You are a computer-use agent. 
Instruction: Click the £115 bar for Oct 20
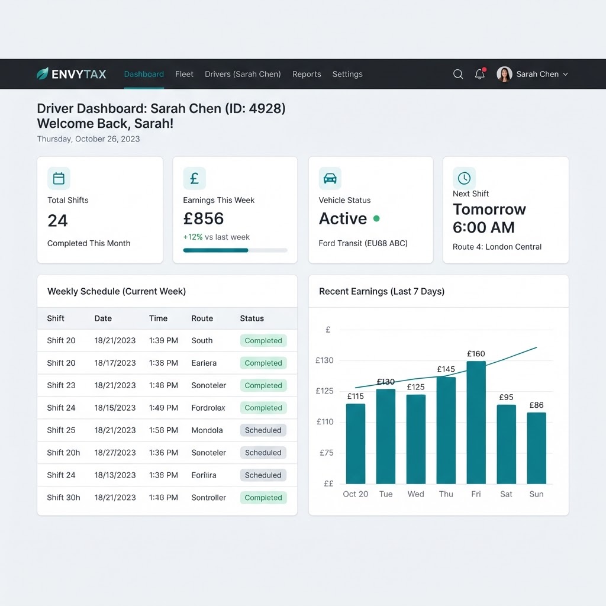point(356,444)
